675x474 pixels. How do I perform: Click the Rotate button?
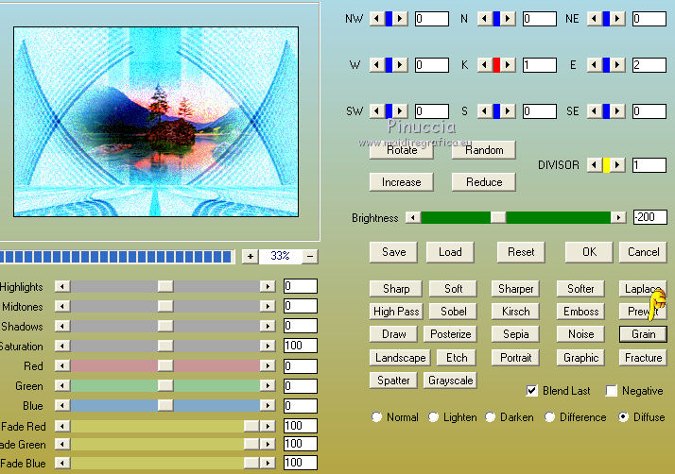click(x=402, y=150)
